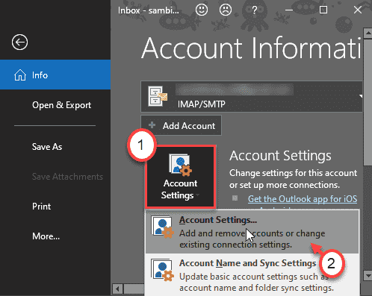The width and height of the screenshot is (372, 296).
Task: Open the help question mark icon
Action: click(254, 10)
